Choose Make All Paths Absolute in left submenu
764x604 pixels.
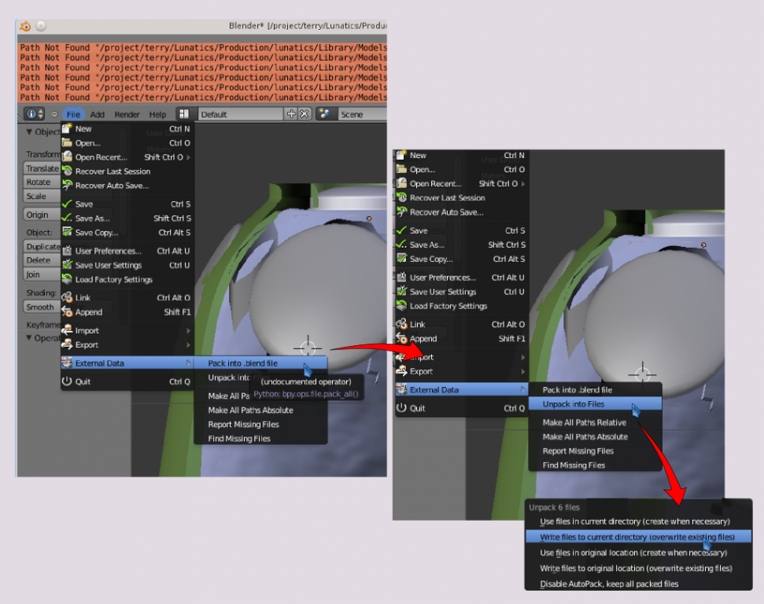260,410
